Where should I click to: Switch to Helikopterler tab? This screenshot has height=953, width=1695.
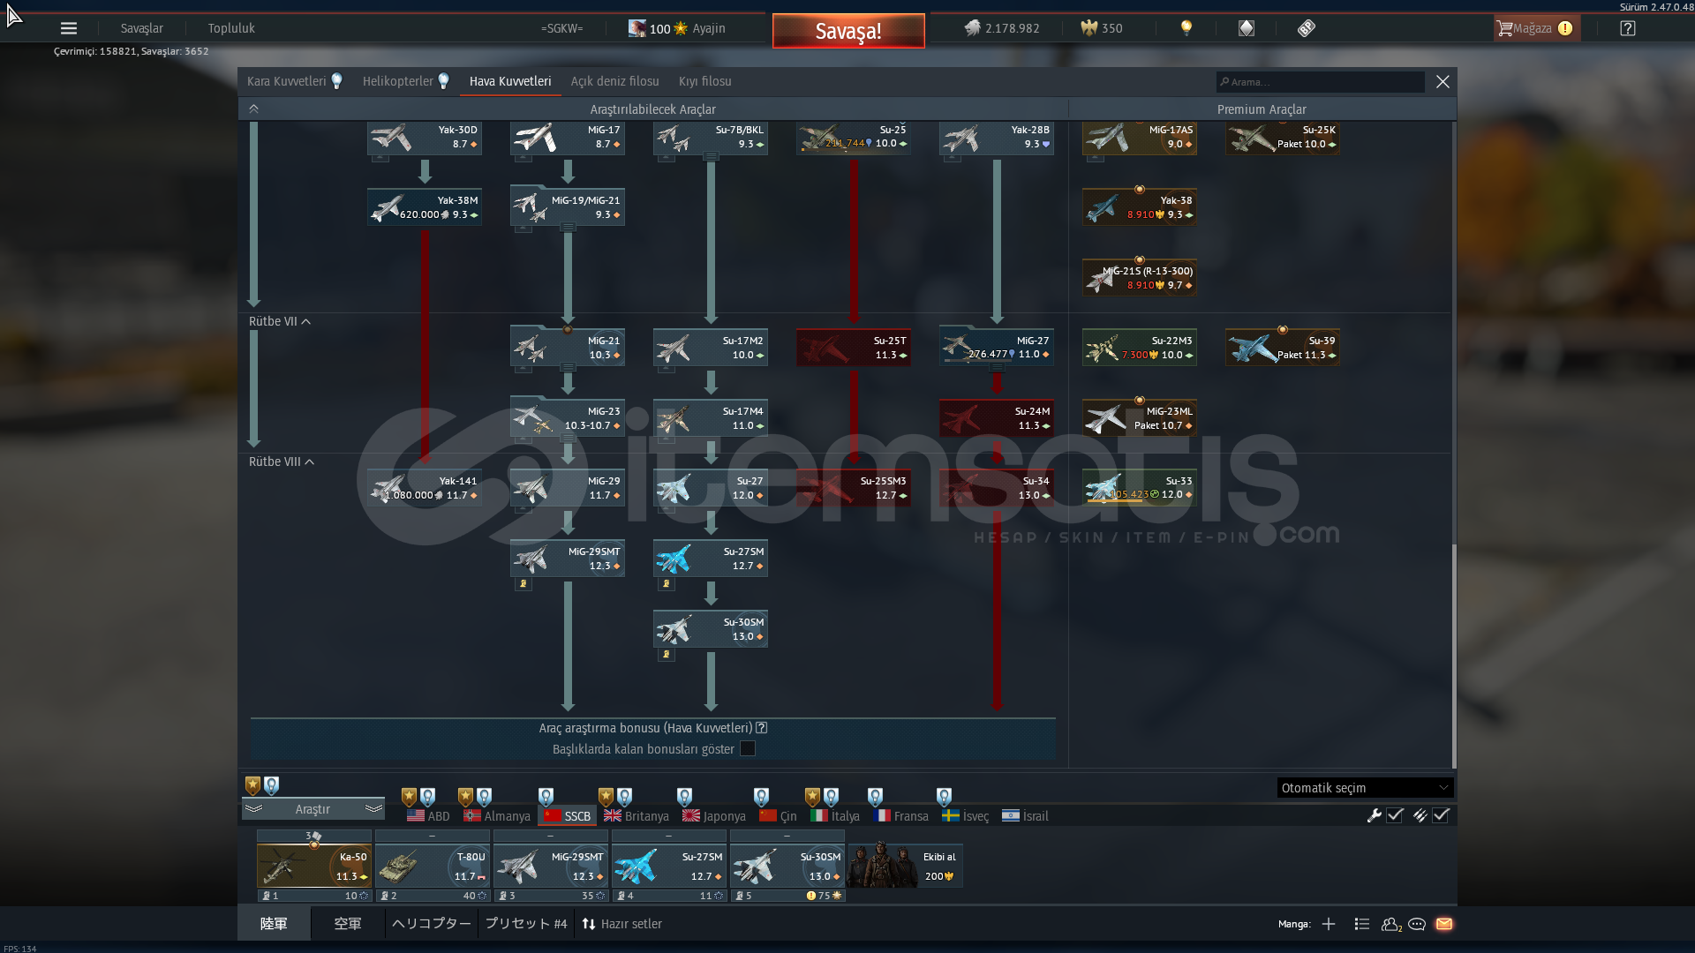click(397, 81)
